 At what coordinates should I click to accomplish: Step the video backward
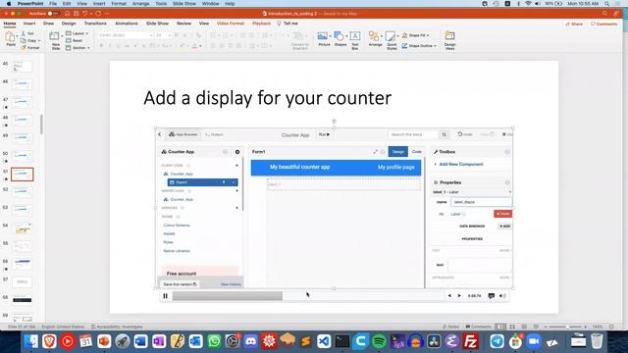(x=449, y=296)
